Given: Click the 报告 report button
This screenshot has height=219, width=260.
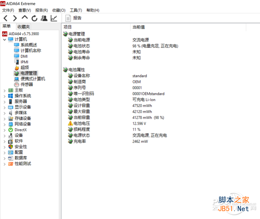Looking at the screenshot, I should [x=74, y=18].
